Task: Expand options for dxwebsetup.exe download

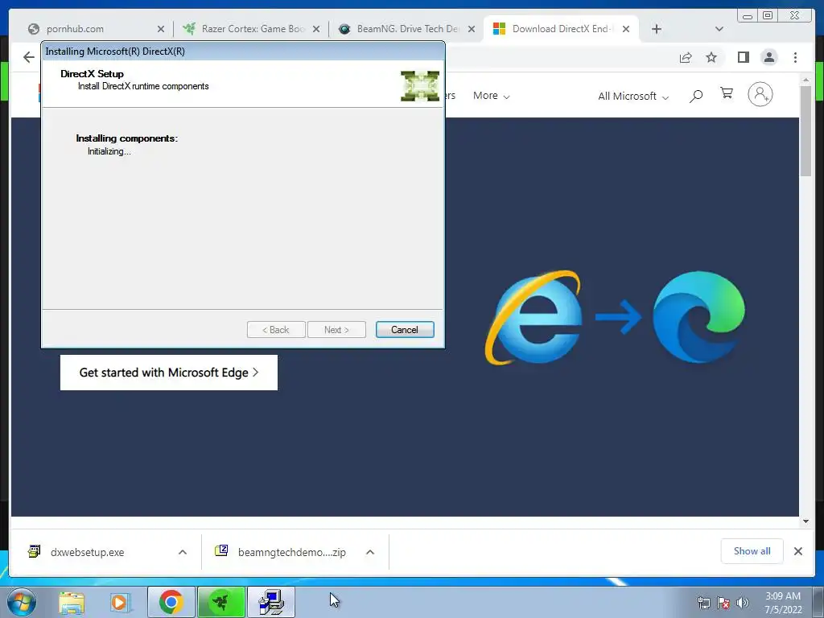Action: (183, 552)
